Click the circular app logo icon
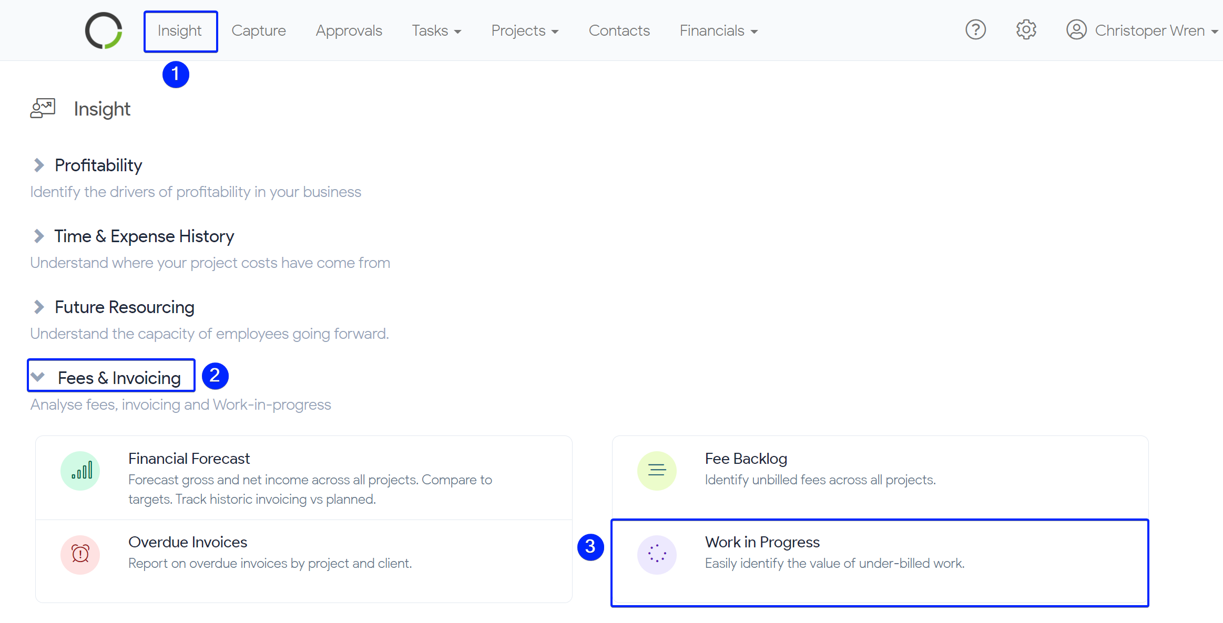Image resolution: width=1223 pixels, height=623 pixels. point(104,30)
